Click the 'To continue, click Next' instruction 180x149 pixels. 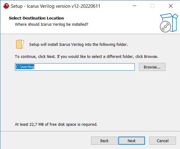click(86, 56)
